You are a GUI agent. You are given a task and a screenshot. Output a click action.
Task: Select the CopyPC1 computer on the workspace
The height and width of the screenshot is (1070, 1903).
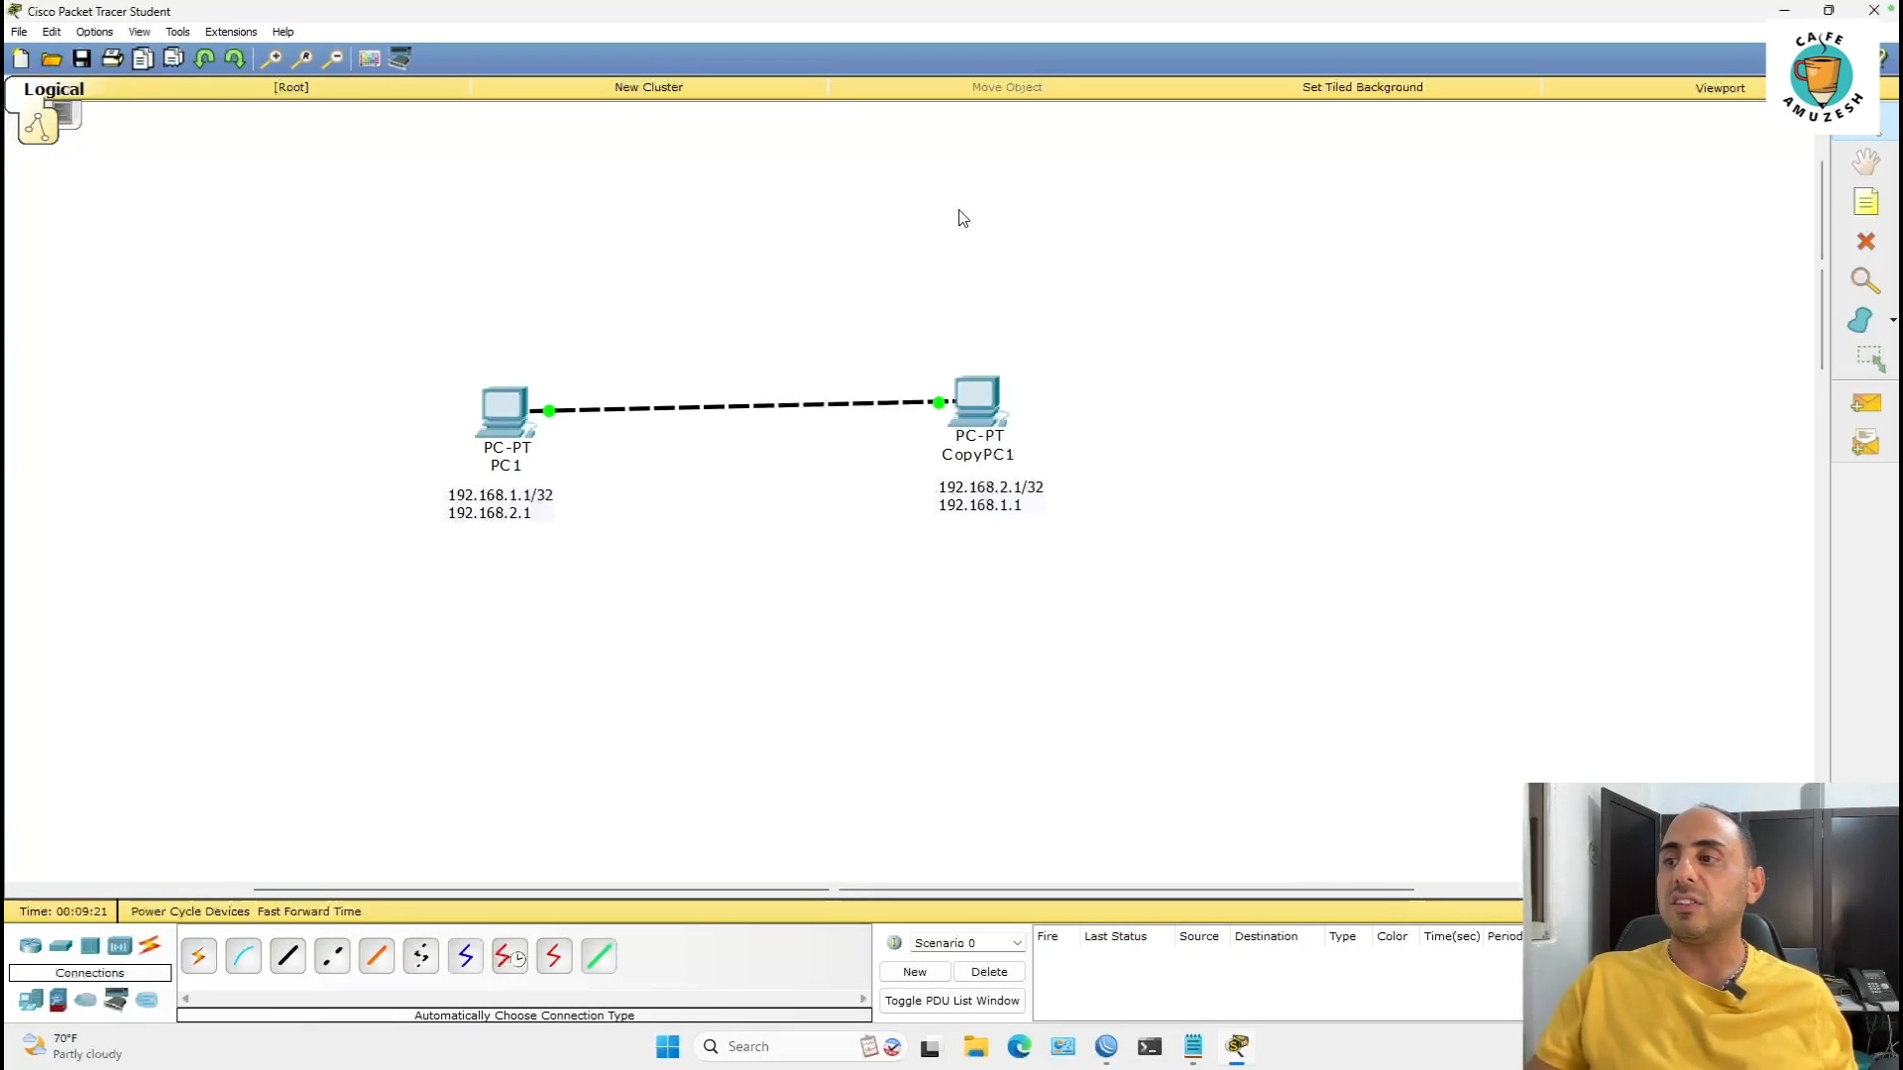[978, 400]
